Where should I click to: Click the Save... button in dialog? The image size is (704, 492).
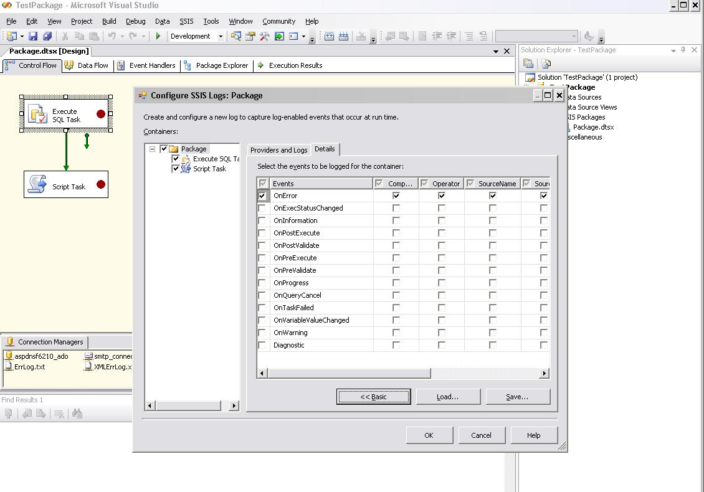coord(517,397)
